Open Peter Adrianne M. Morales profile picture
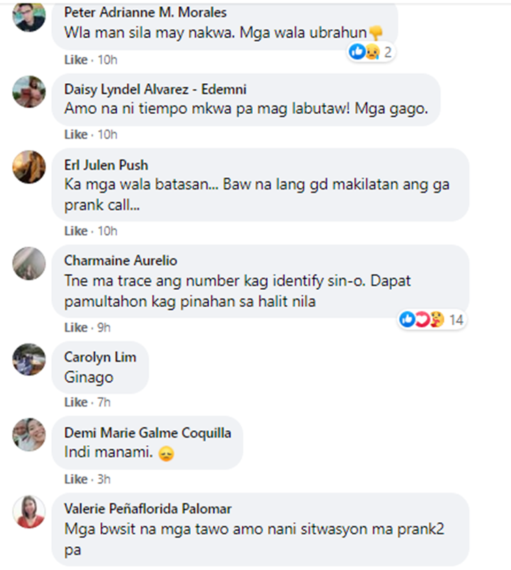 (x=29, y=17)
